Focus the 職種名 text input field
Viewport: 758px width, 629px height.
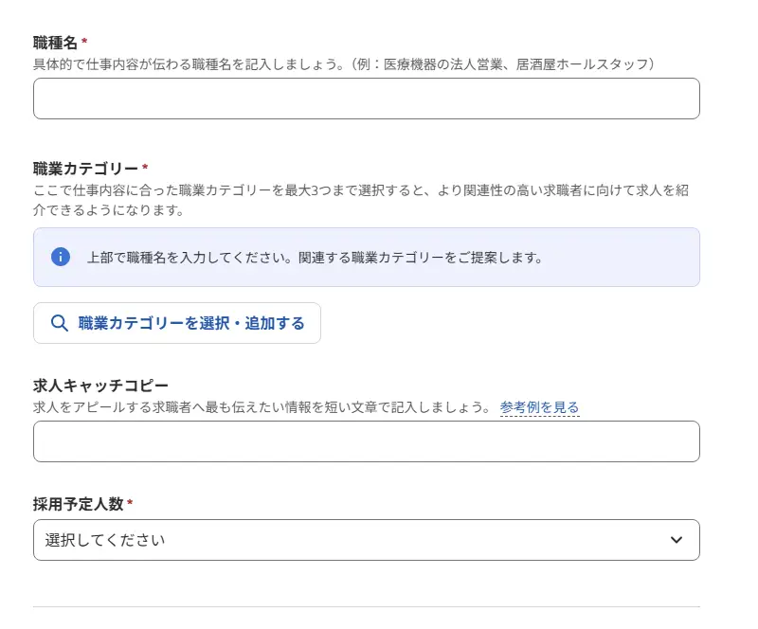(x=366, y=99)
